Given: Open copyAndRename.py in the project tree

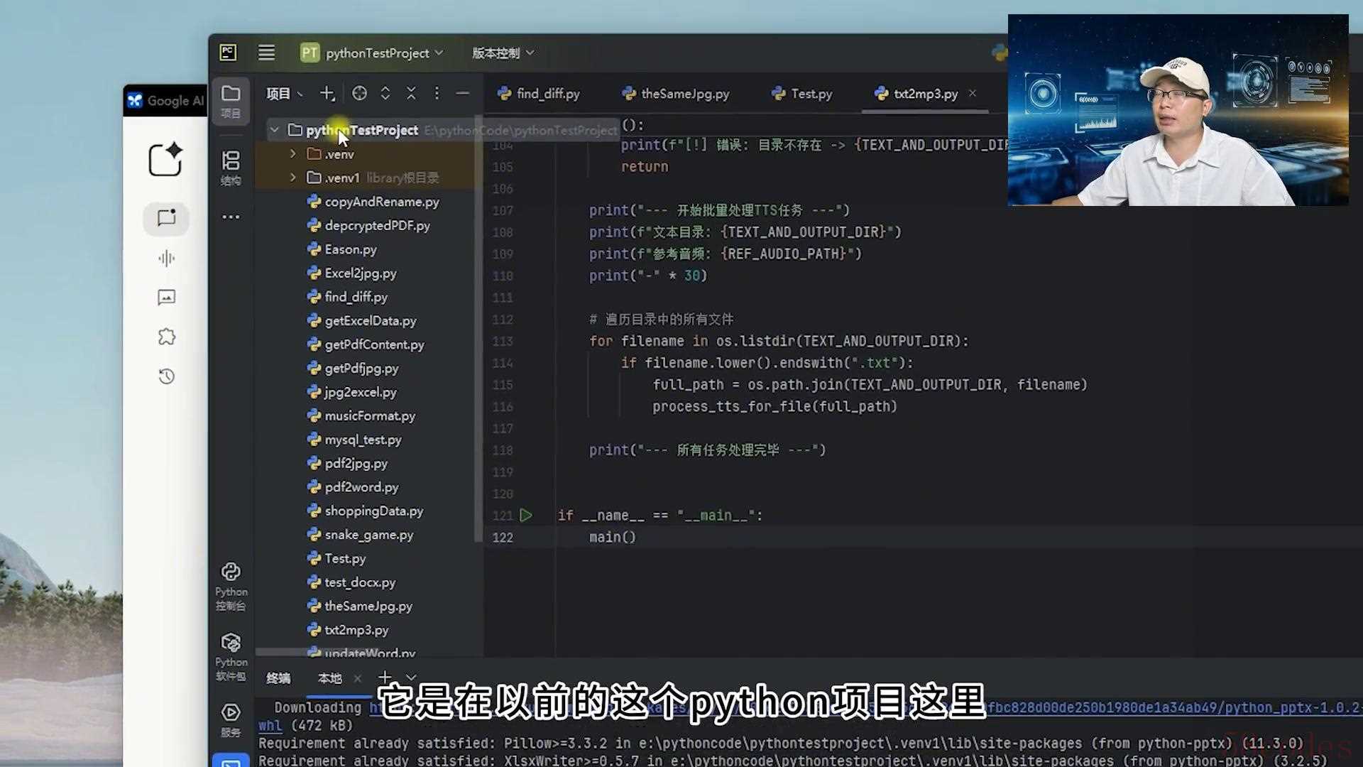Looking at the screenshot, I should [x=373, y=202].
